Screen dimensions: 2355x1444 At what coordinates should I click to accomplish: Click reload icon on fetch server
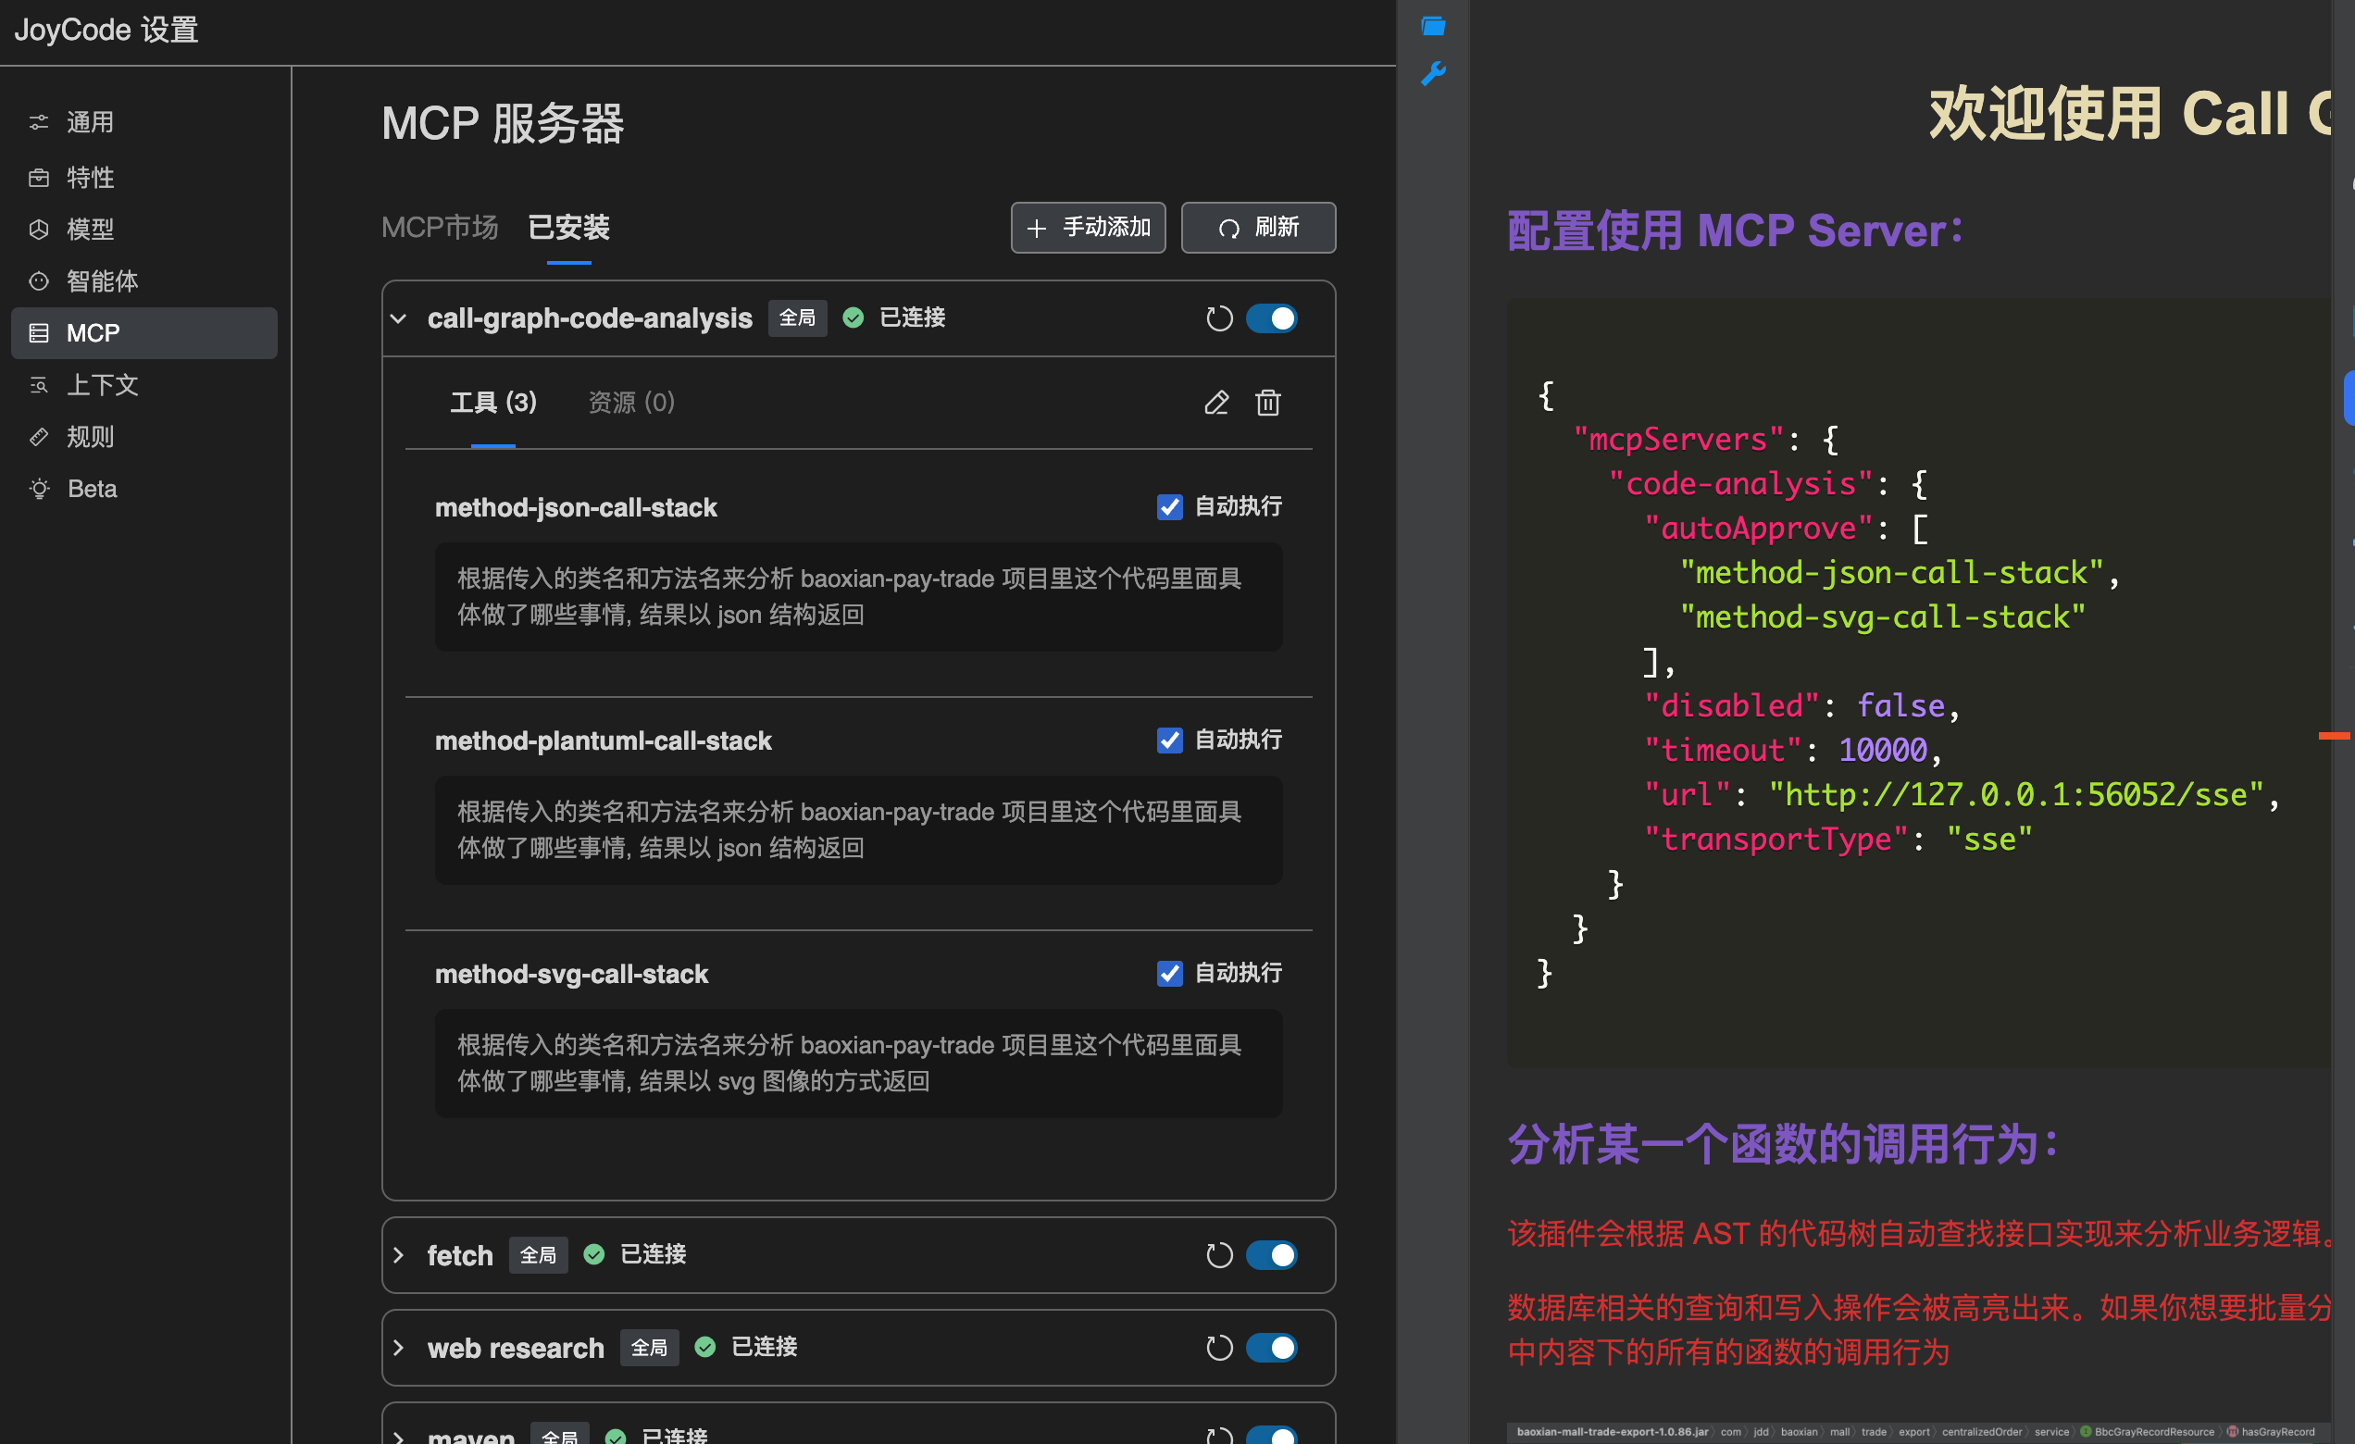[1218, 1255]
